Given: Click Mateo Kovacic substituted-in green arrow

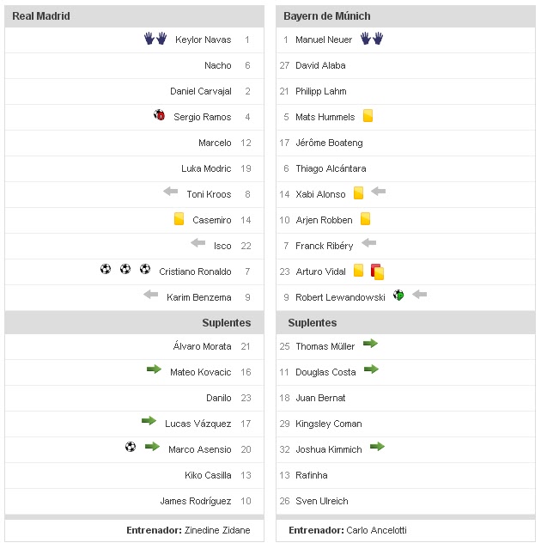Looking at the screenshot, I should coord(154,369).
